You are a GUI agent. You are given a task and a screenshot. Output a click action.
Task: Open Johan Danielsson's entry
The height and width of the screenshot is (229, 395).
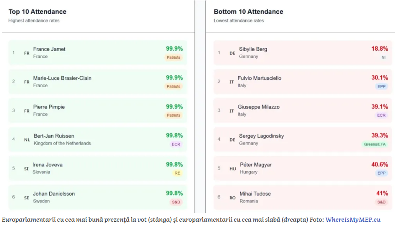coord(54,193)
